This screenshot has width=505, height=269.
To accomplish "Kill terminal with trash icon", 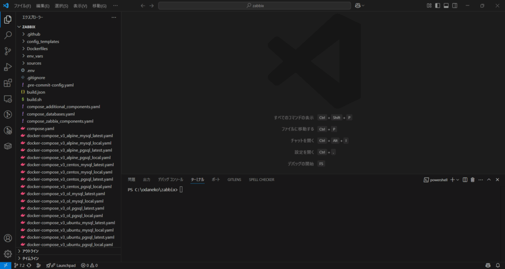I will (x=472, y=180).
